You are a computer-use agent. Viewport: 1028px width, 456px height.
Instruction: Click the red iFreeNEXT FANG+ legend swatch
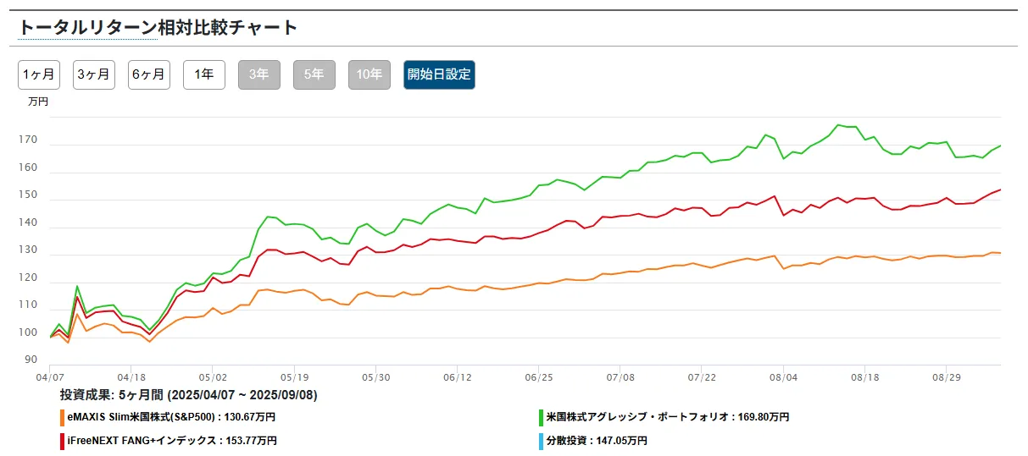tap(62, 441)
